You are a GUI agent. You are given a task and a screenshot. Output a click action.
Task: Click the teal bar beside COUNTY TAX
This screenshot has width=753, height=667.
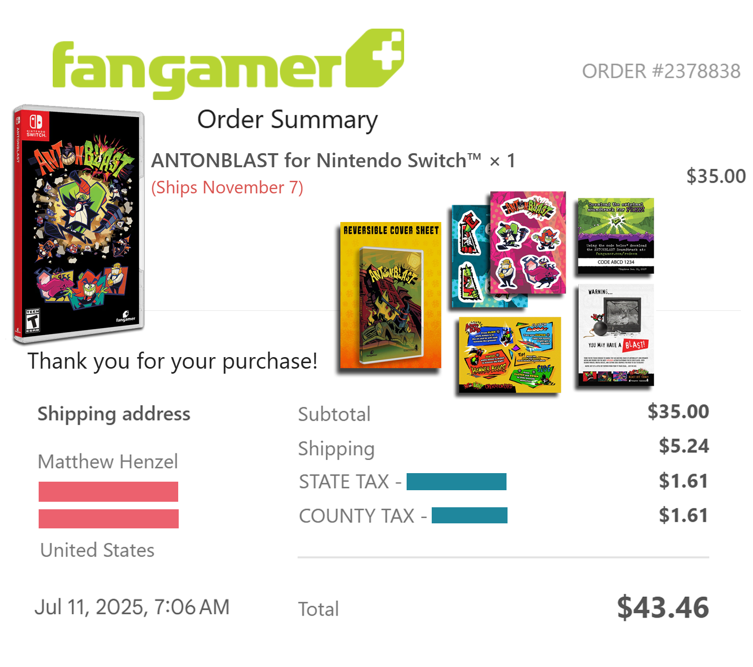[469, 515]
